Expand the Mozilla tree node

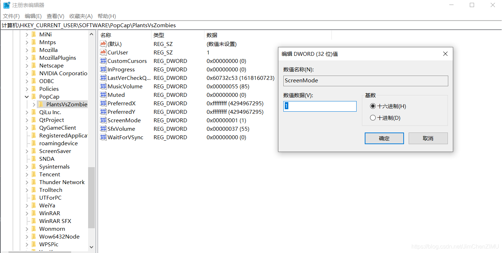pyautogui.click(x=27, y=50)
